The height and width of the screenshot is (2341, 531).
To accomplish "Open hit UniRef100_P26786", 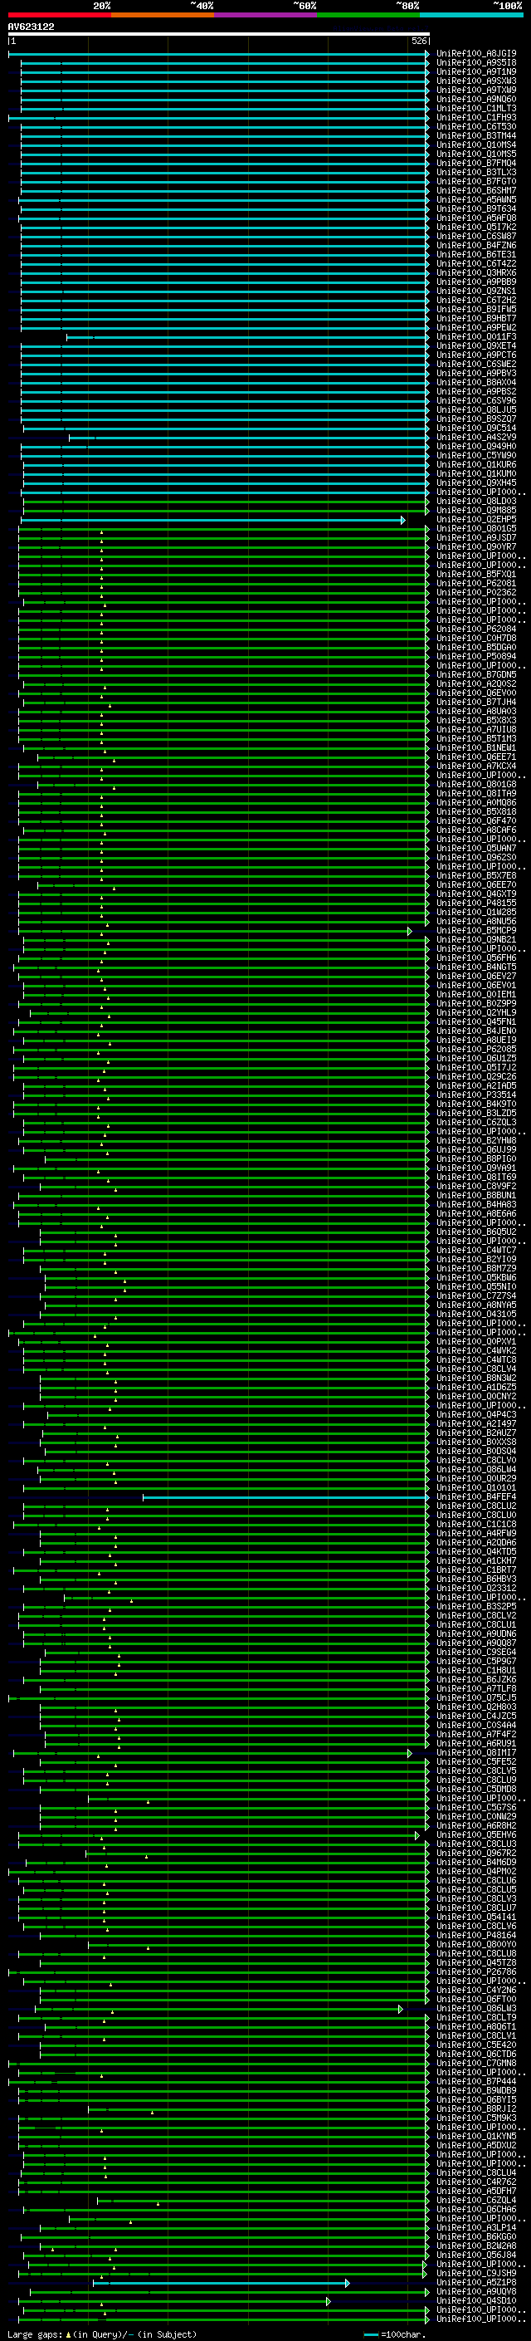I will (x=476, y=1972).
